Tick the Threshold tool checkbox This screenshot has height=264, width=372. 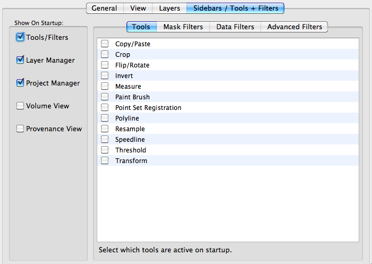(x=105, y=150)
